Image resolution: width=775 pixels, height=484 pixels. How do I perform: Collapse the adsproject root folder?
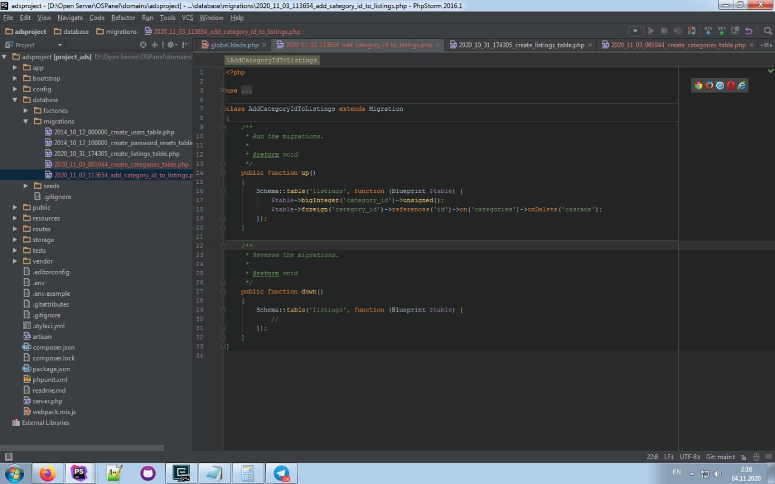pos(5,57)
